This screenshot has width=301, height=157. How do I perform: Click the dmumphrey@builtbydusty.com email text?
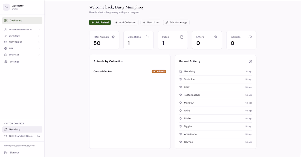point(19,146)
